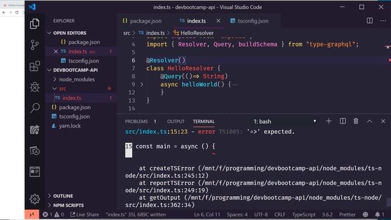The width and height of the screenshot is (391, 220).
Task: Open package.json in project file tree
Action: coord(75,108)
